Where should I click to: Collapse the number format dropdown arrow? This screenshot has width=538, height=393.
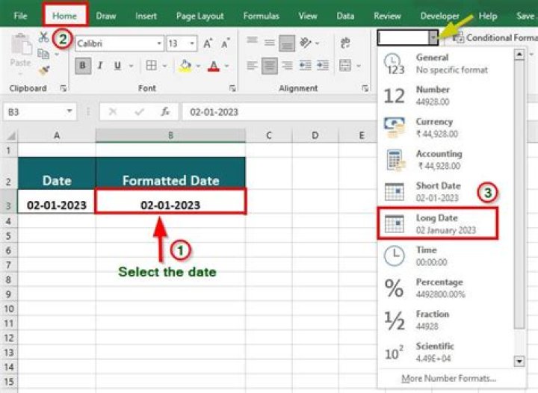coord(433,37)
